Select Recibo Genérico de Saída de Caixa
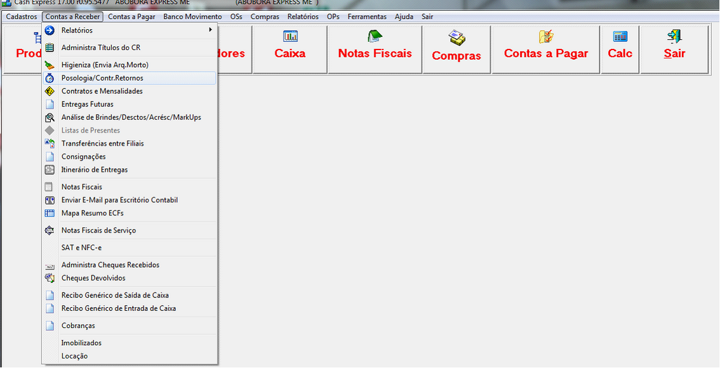Viewport: 720px width, 368px height. pos(115,295)
